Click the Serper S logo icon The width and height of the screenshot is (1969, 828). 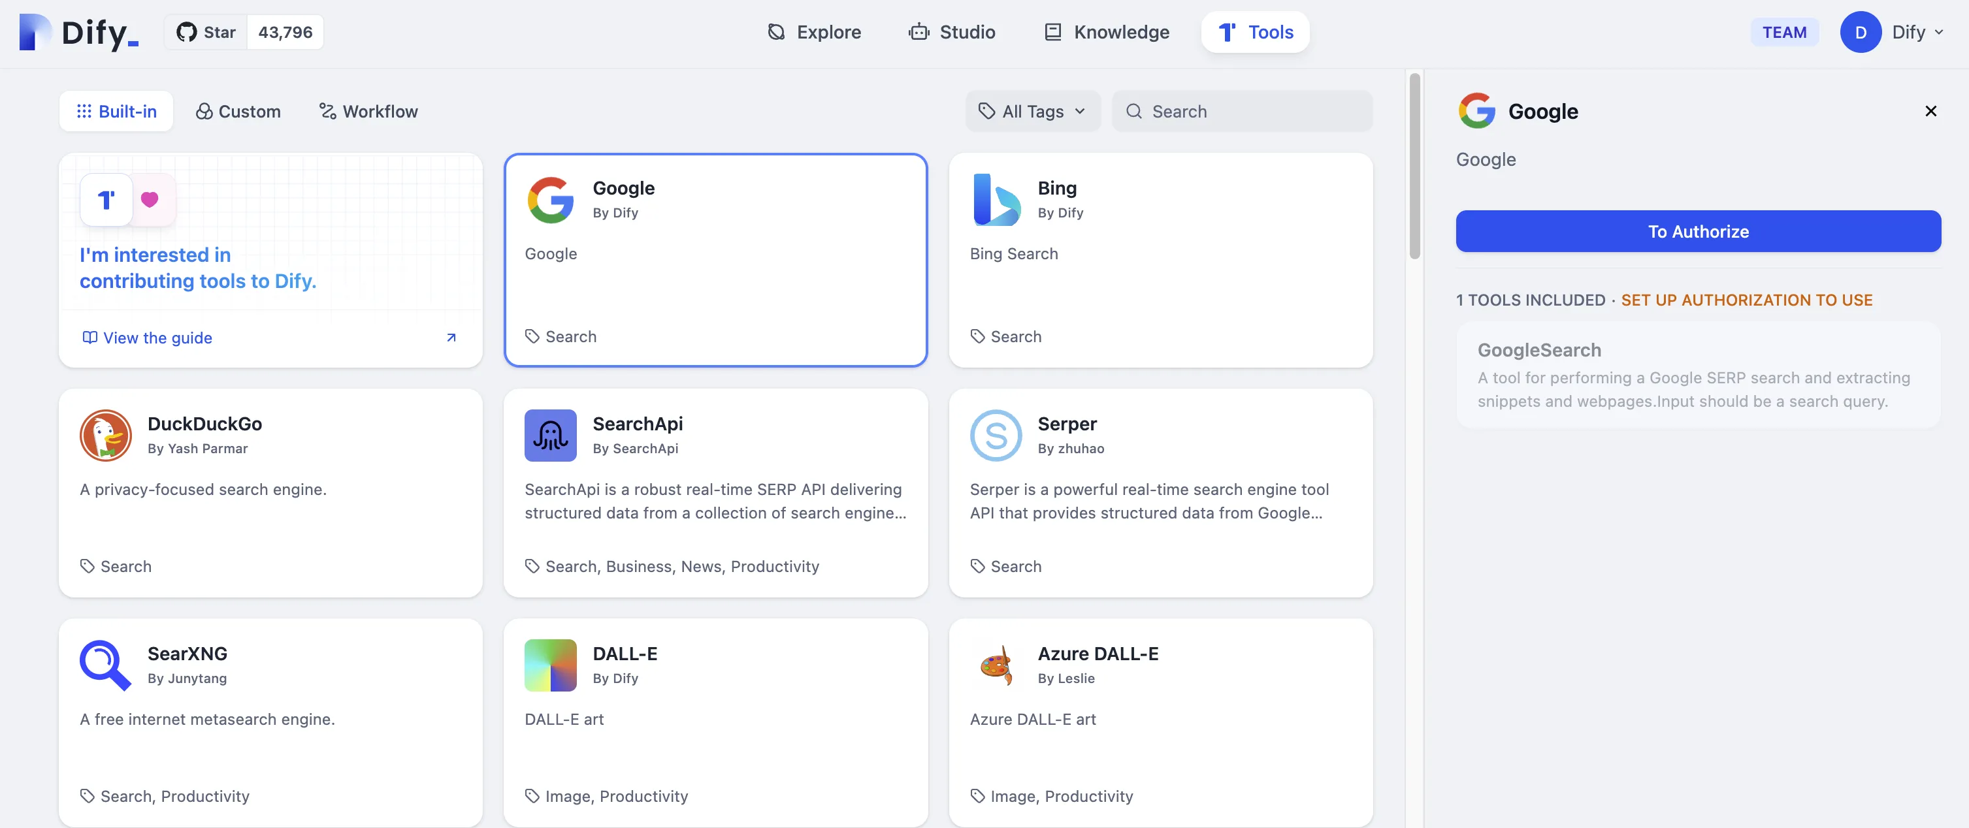tap(995, 436)
